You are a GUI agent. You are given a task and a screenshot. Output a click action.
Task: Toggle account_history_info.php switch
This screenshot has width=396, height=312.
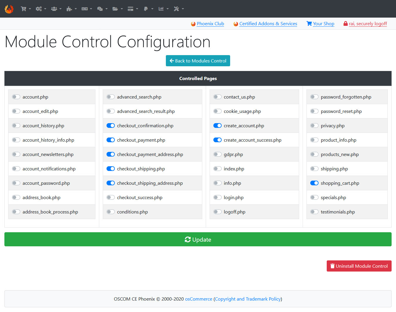coord(16,140)
